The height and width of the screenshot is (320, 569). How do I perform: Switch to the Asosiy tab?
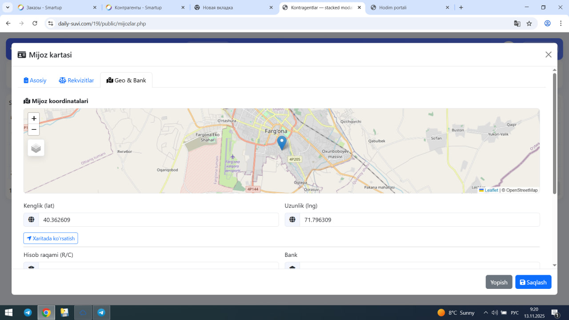[35, 80]
